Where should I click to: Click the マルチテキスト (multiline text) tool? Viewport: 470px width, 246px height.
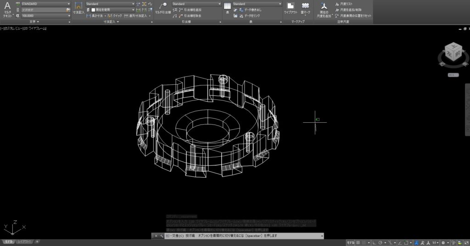[7, 9]
